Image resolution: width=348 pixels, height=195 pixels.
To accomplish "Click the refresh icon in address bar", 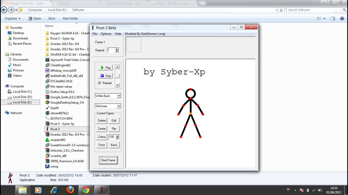I will [281, 10].
